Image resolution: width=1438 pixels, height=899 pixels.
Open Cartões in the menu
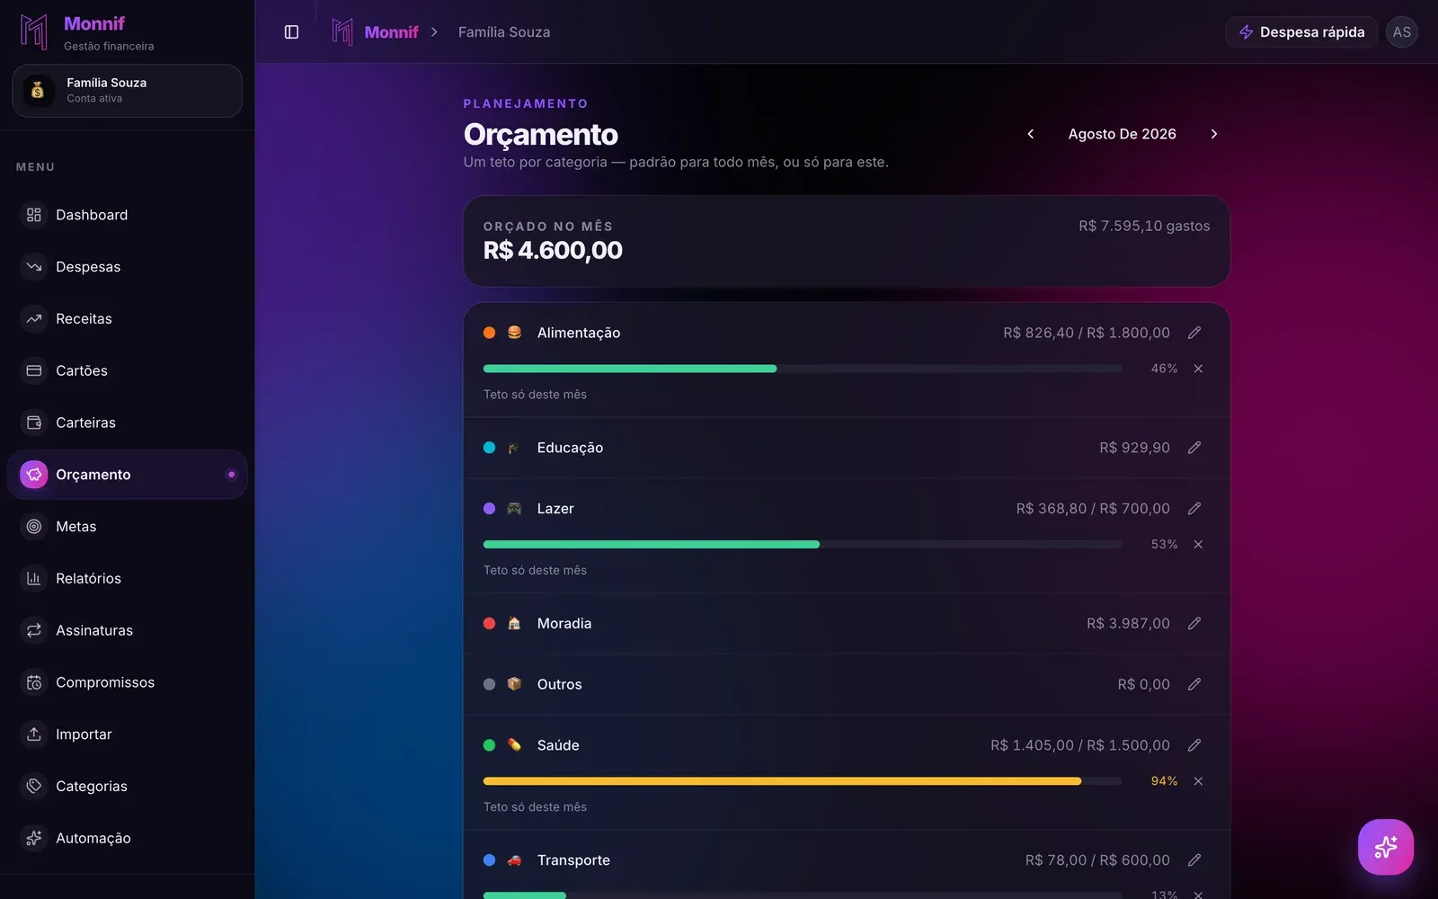click(x=127, y=370)
